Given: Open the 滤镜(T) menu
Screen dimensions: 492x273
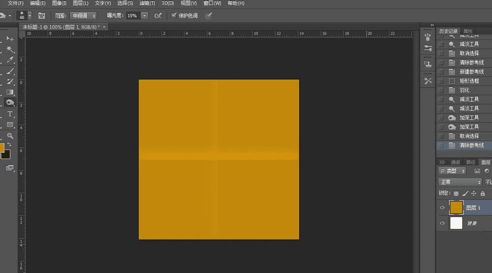Looking at the screenshot, I should pyautogui.click(x=148, y=3).
